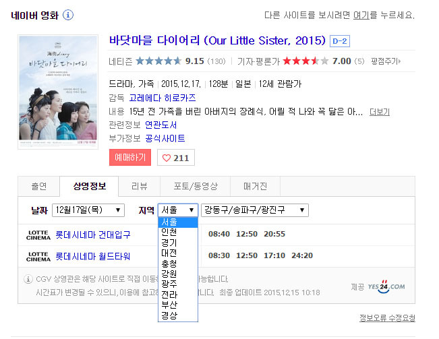Select 17:10 showtime at 월드타워
Screen dimensions: 439x339
click(274, 255)
